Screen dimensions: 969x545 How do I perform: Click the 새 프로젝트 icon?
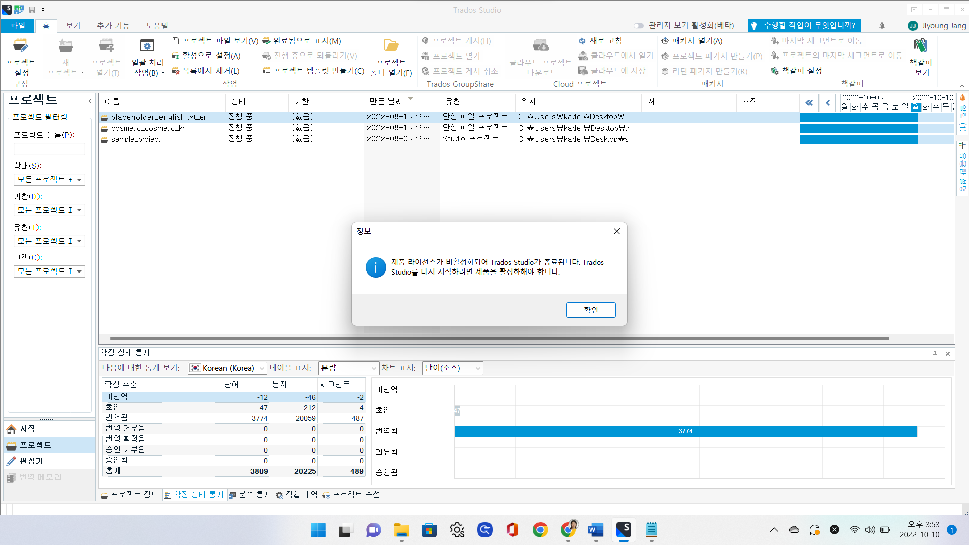coord(65,46)
